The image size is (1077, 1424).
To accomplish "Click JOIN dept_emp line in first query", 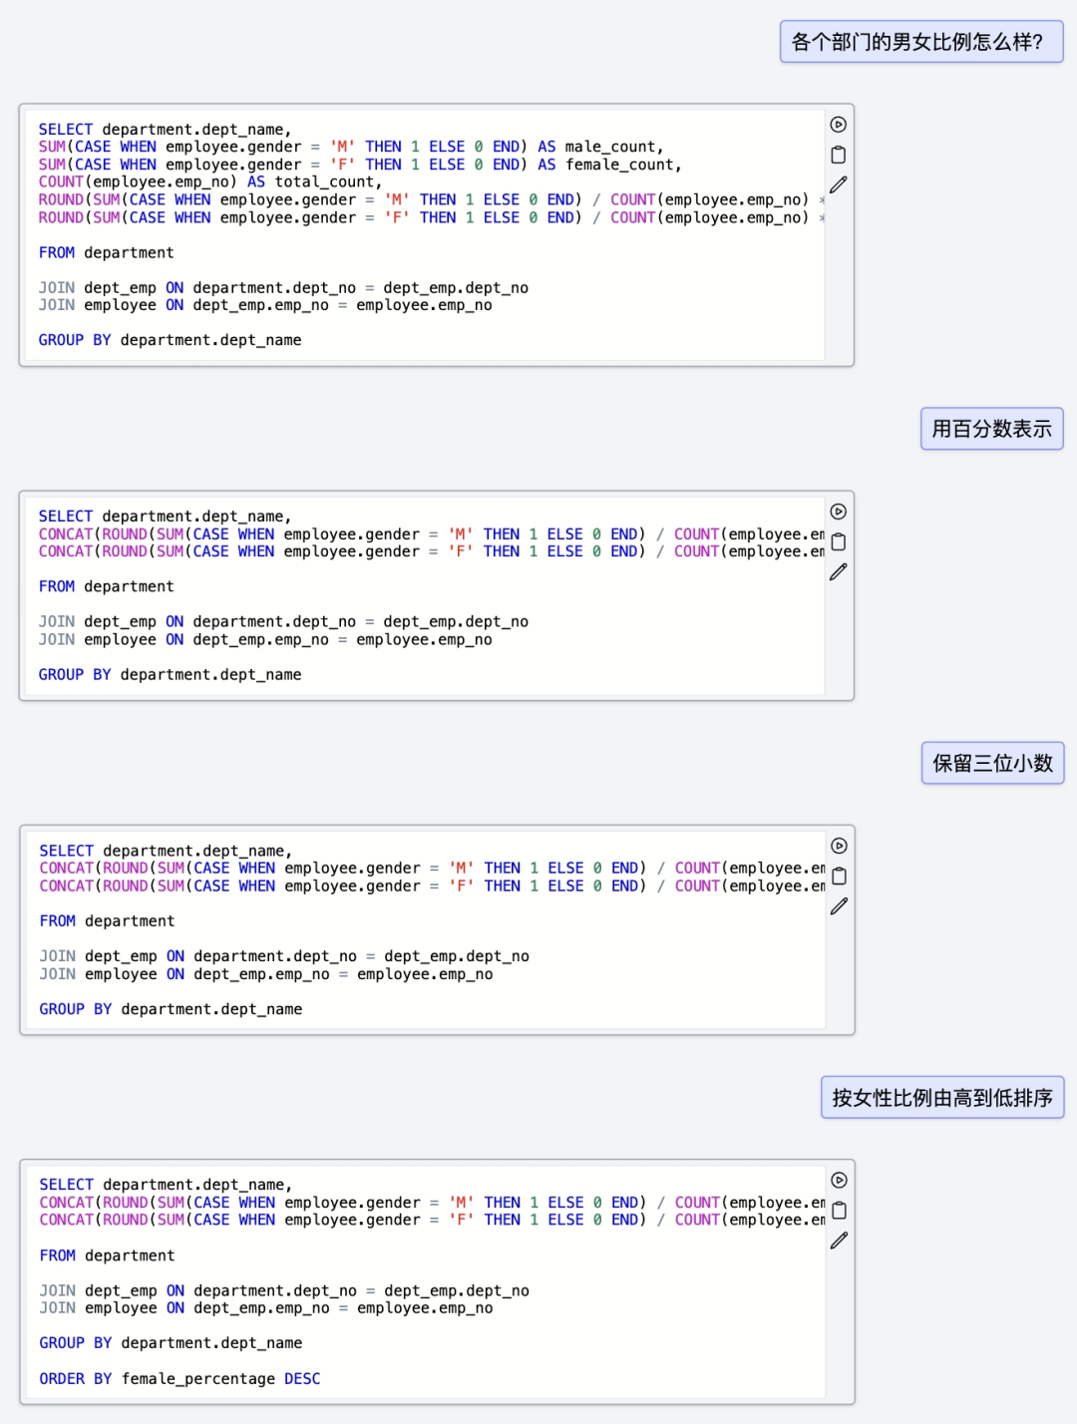I will tap(283, 287).
